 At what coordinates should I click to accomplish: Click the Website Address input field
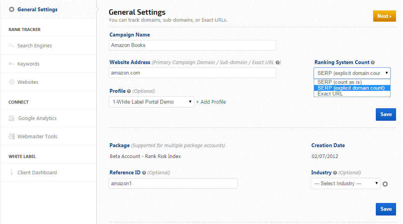[x=193, y=73]
